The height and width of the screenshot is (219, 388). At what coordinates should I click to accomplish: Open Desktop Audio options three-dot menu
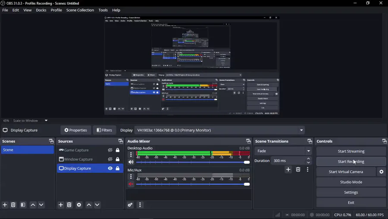click(x=131, y=155)
